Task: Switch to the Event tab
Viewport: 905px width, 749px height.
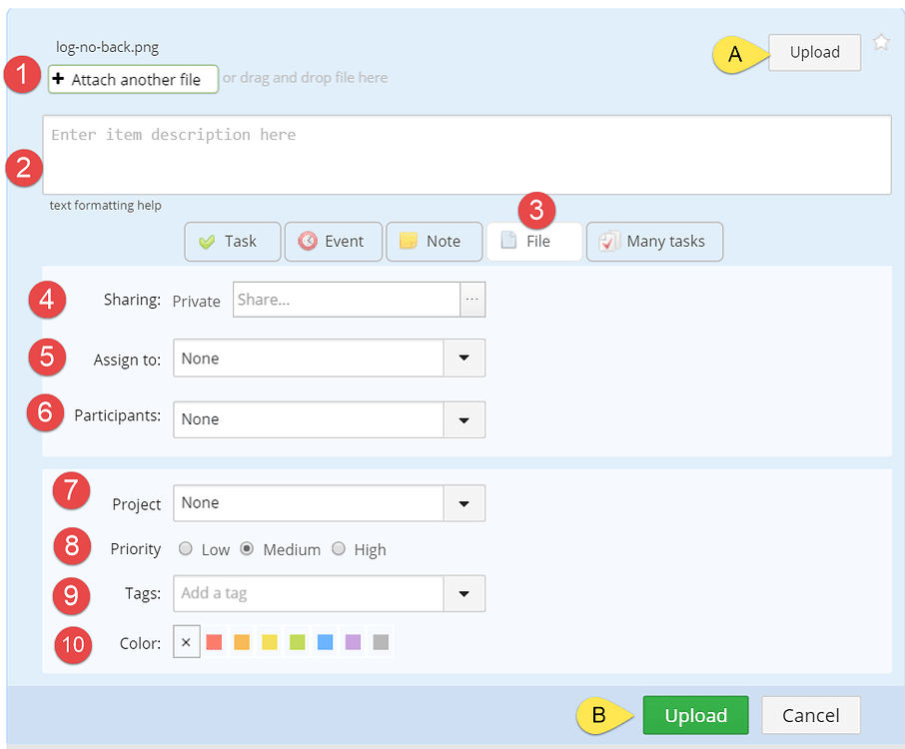Action: coord(333,241)
